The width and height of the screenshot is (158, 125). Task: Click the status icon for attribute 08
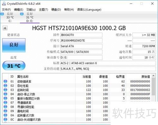point(5,107)
